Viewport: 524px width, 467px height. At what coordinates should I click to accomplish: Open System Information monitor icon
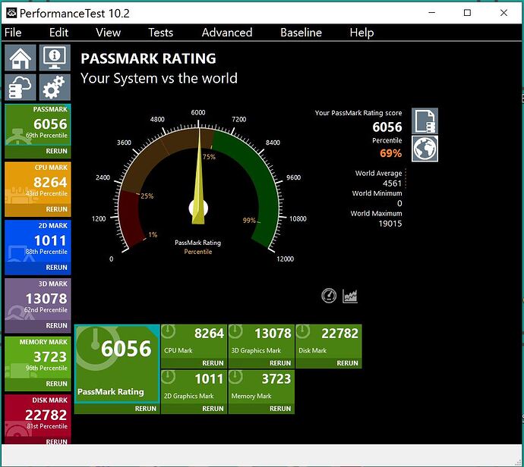pos(53,58)
